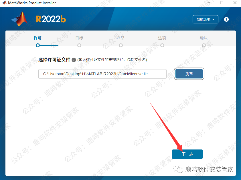241x180 pixels.
Task: Click the 产品 step progress circle
Action: (x=121, y=45)
